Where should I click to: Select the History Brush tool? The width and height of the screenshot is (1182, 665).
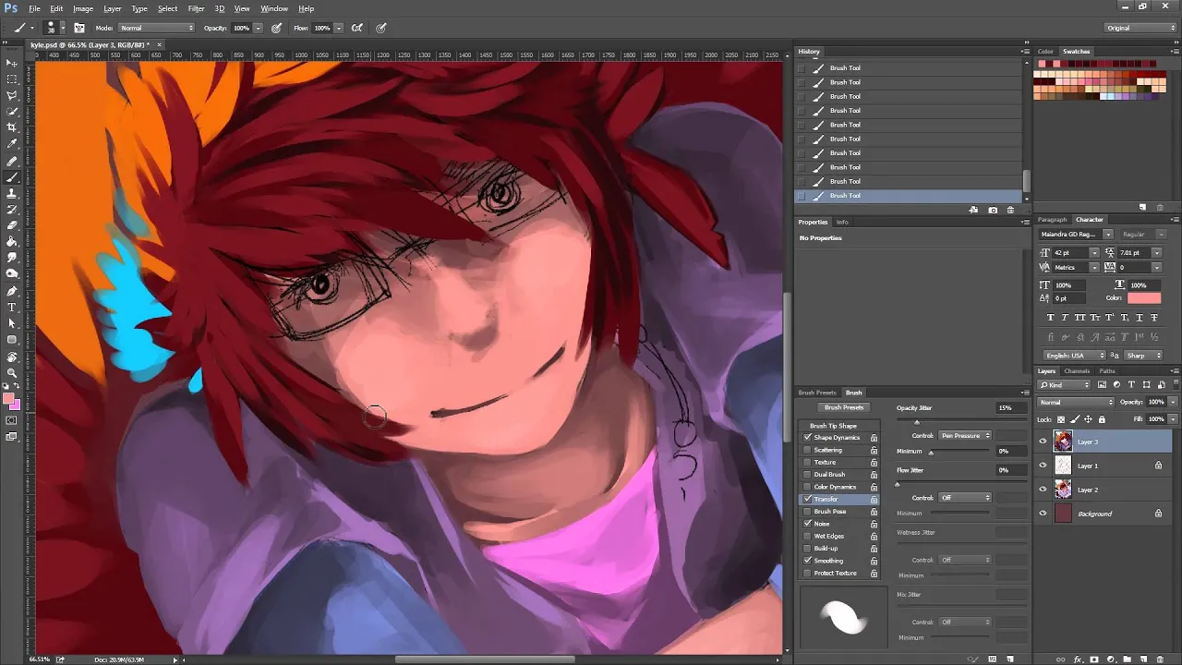pyautogui.click(x=12, y=209)
